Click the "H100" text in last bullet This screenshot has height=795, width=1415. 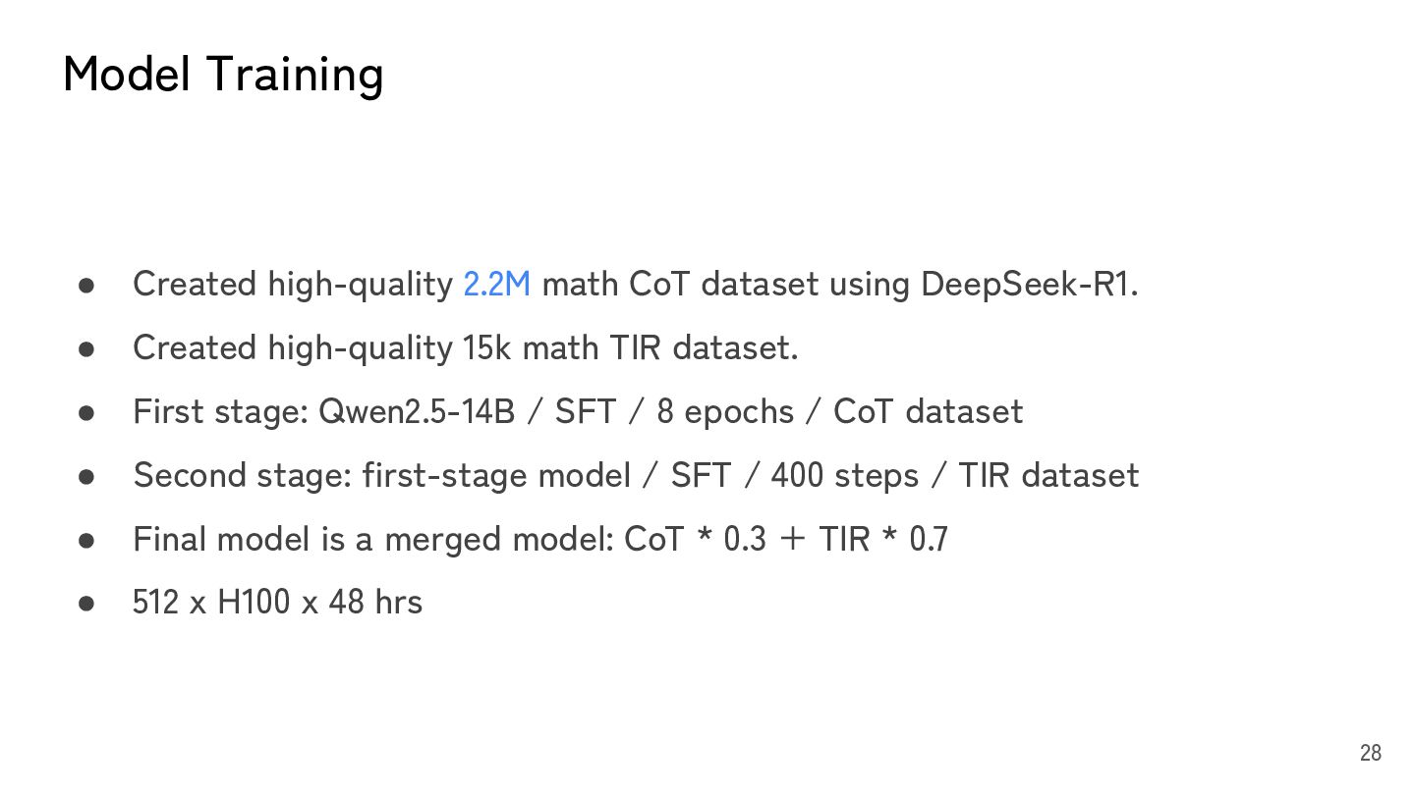(x=254, y=602)
